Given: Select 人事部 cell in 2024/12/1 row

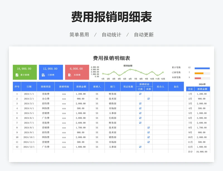Looking at the screenshot, I should point(113,147).
